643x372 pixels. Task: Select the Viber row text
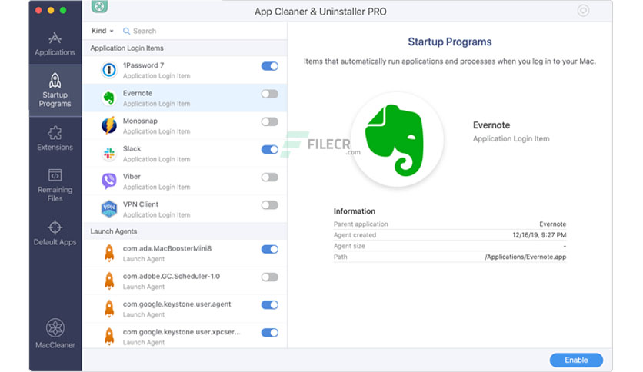tap(132, 177)
